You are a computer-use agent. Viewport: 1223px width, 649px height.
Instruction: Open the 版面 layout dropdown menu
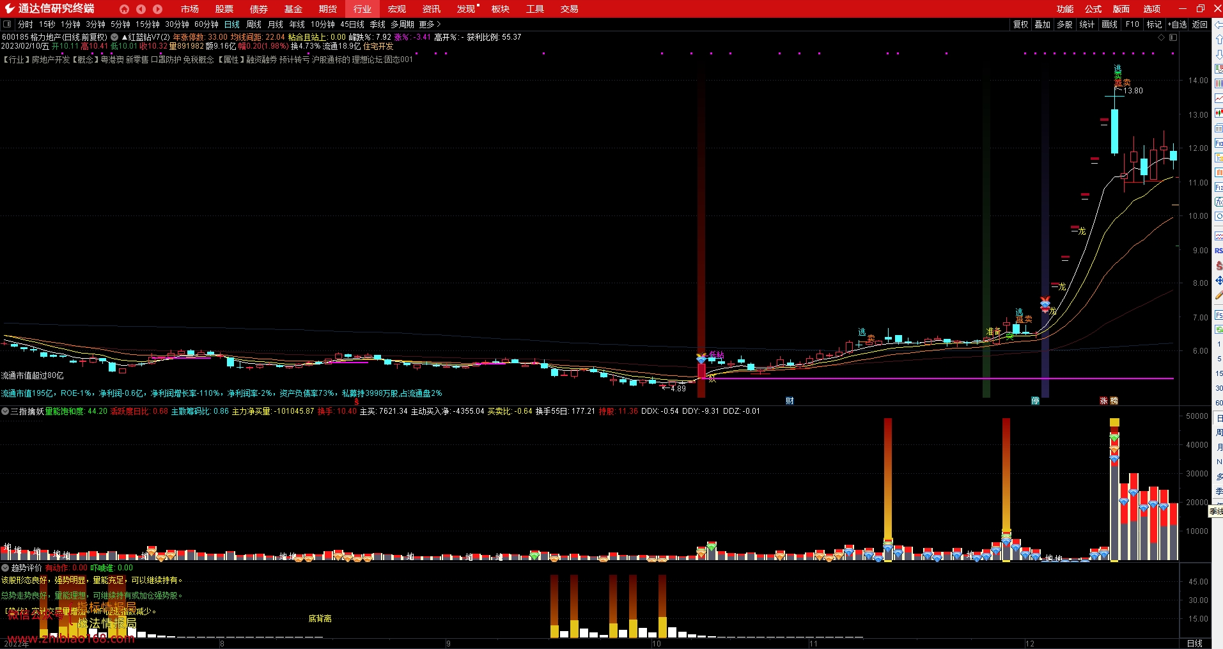(x=1121, y=9)
